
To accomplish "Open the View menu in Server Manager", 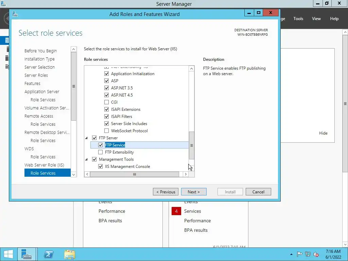I will click(x=316, y=19).
